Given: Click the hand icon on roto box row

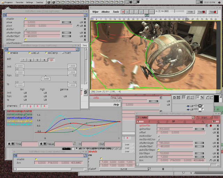Looking at the screenshot, I should point(211,160).
